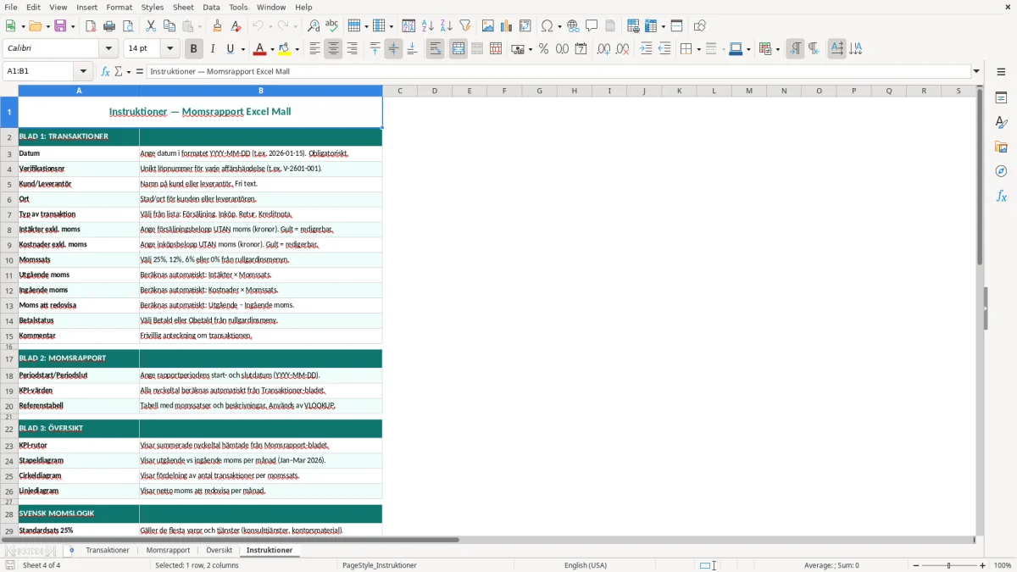Click the Clone Formatting paintbrush icon
The height and width of the screenshot is (572, 1017).
(218, 26)
